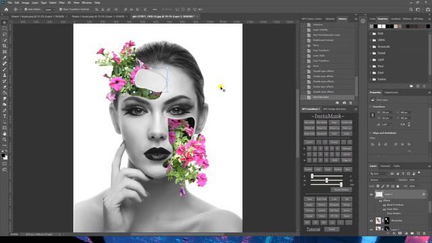Open the Image menu

[26, 3]
